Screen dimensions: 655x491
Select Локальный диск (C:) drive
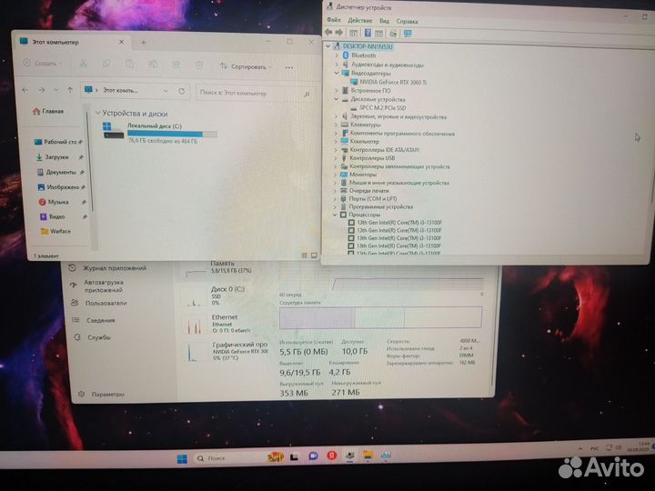tap(159, 133)
